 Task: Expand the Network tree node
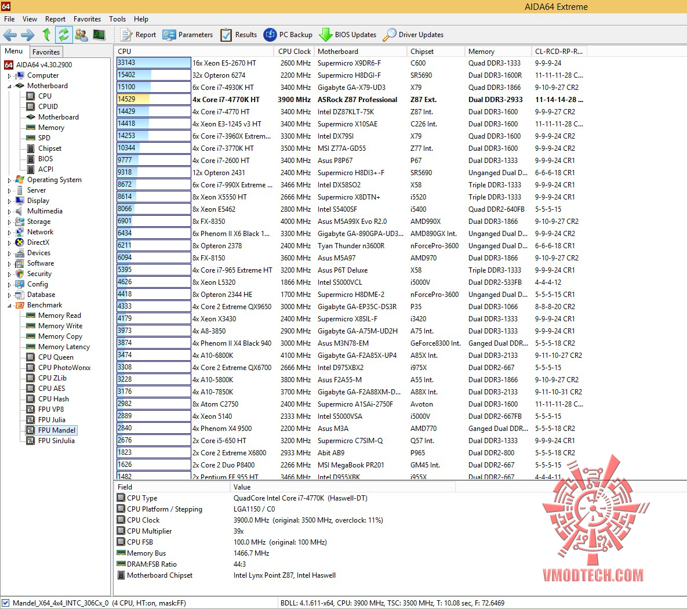click(9, 233)
